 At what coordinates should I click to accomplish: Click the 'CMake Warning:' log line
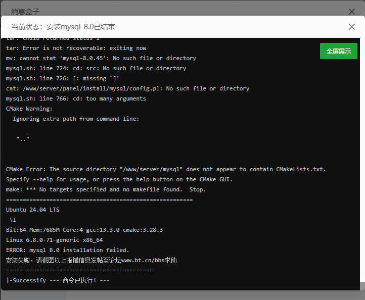[29, 109]
